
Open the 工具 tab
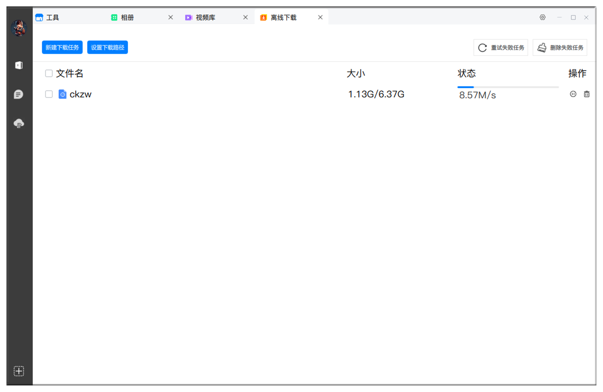[x=52, y=18]
